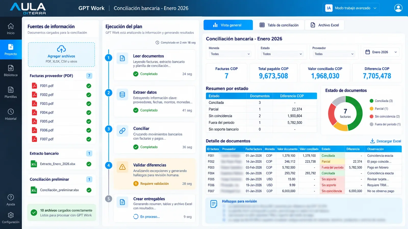Click Requiere validación status
The width and height of the screenshot is (408, 229).
[151, 184]
